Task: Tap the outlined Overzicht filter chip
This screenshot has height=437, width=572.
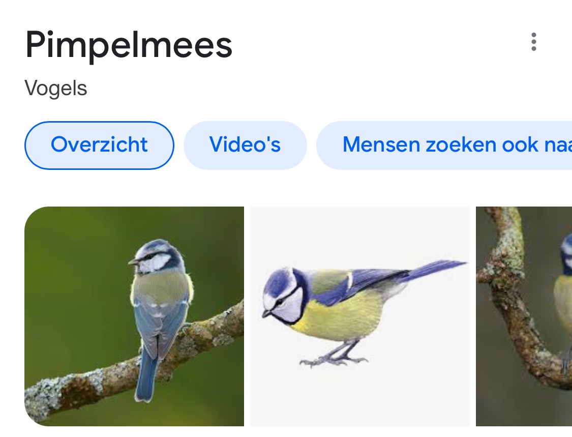Action: tap(99, 145)
